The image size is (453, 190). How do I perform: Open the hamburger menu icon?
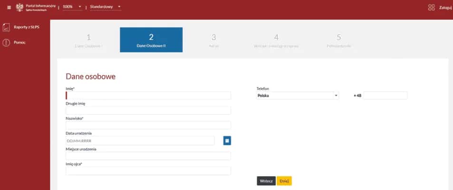pyautogui.click(x=9, y=8)
